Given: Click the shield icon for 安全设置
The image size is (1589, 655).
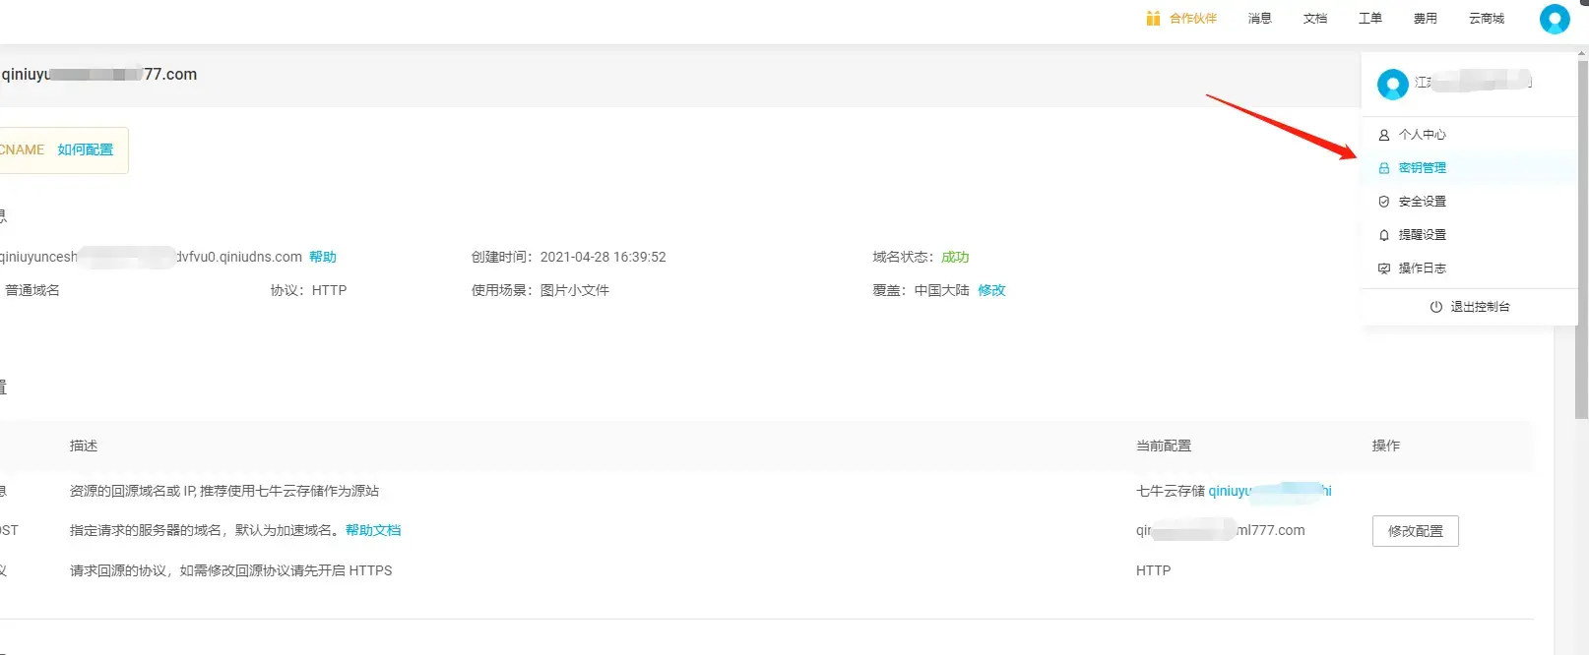Looking at the screenshot, I should [1383, 202].
